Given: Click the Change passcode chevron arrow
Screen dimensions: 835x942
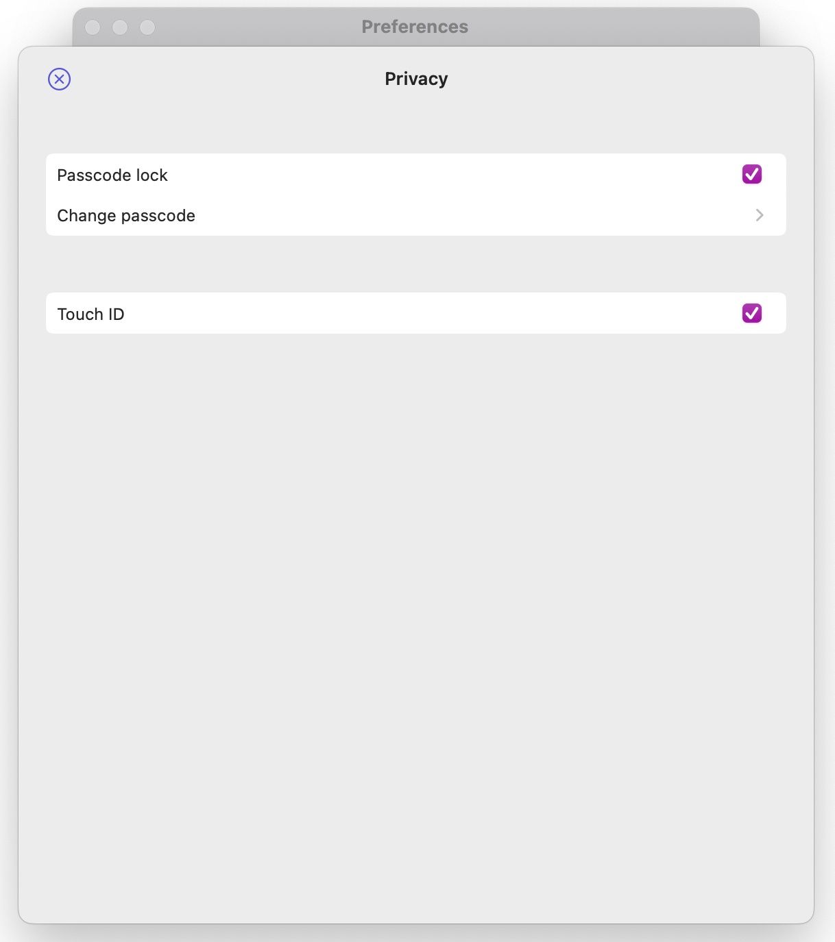Looking at the screenshot, I should (x=759, y=215).
